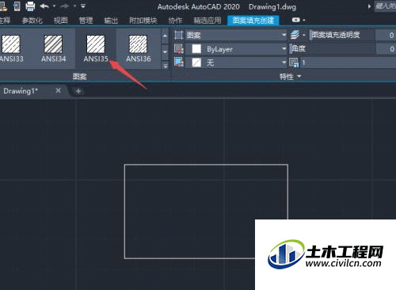The image size is (396, 290).
Task: Click the hatch transparency layer icon
Action: click(x=295, y=35)
